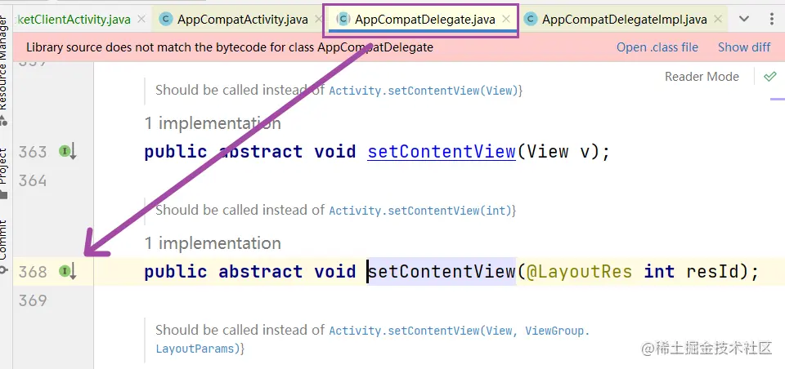This screenshot has width=785, height=369.
Task: Click class icon on AppCompatActivity.java tab
Action: click(x=166, y=19)
